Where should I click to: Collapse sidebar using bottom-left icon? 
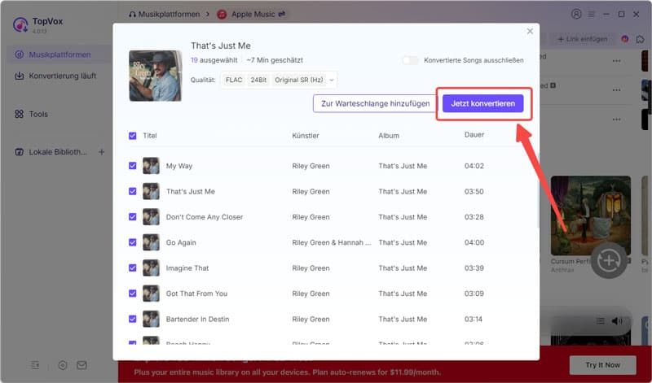[35, 365]
